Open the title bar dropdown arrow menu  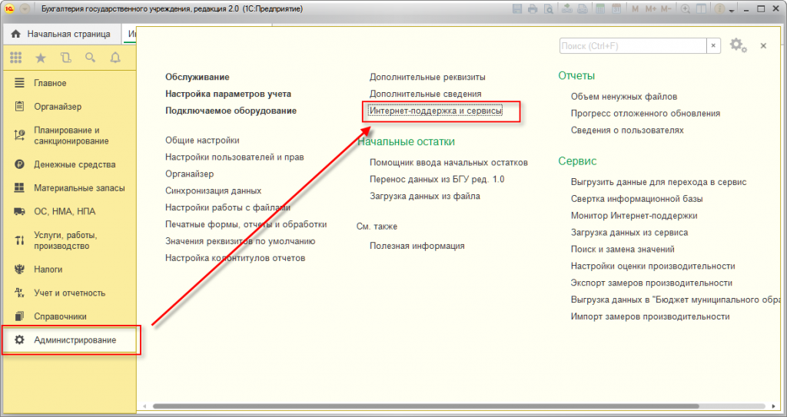(x=25, y=8)
